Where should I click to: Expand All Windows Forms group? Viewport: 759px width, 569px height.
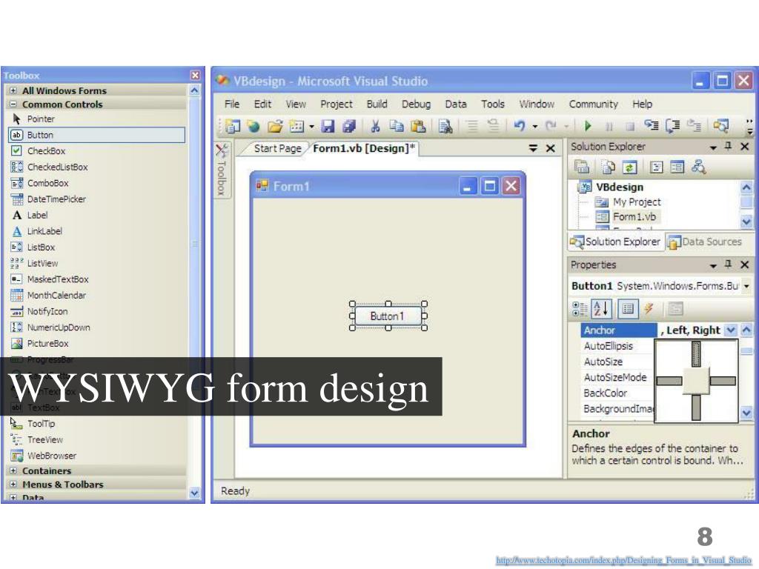13,90
